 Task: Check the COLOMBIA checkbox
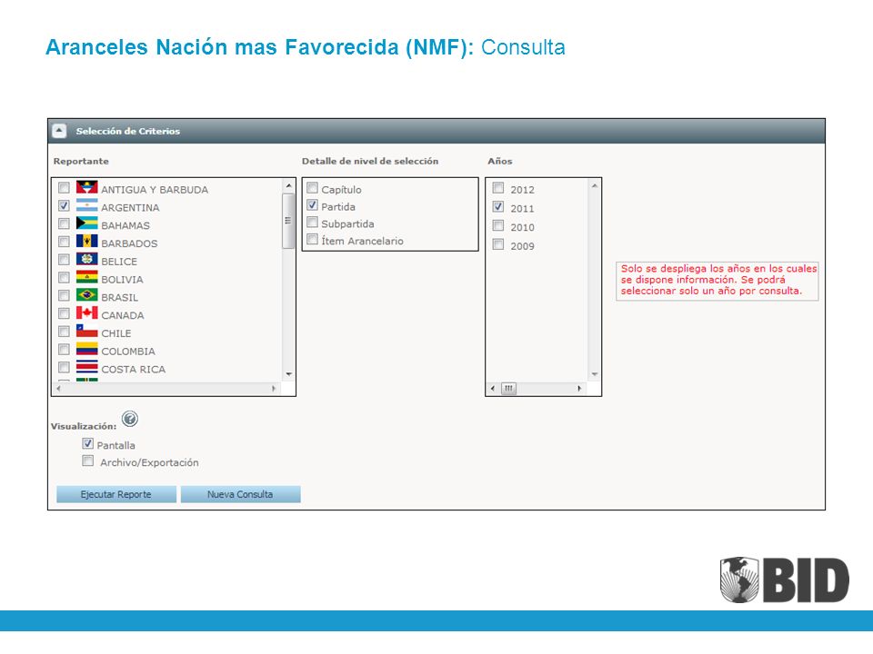pos(64,349)
